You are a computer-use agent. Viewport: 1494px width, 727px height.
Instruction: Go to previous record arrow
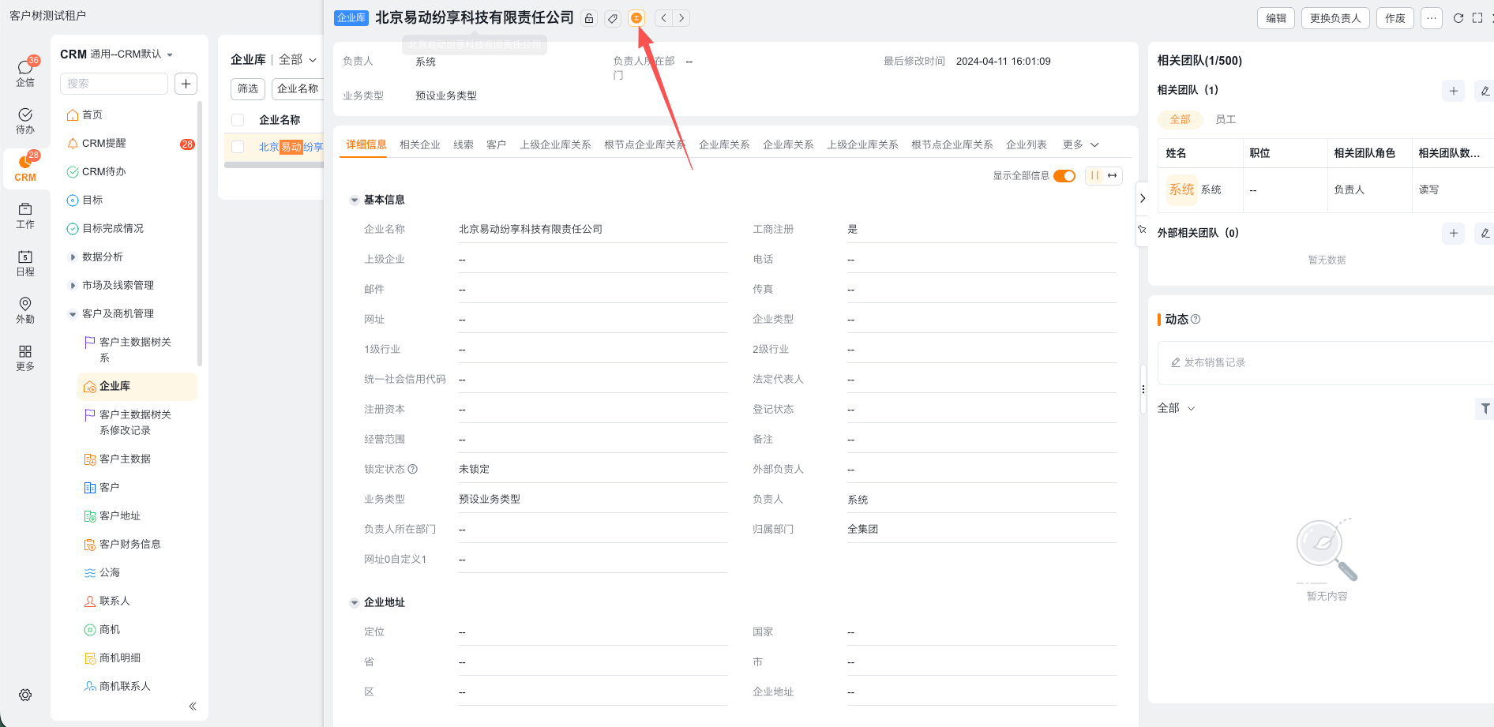coord(664,18)
